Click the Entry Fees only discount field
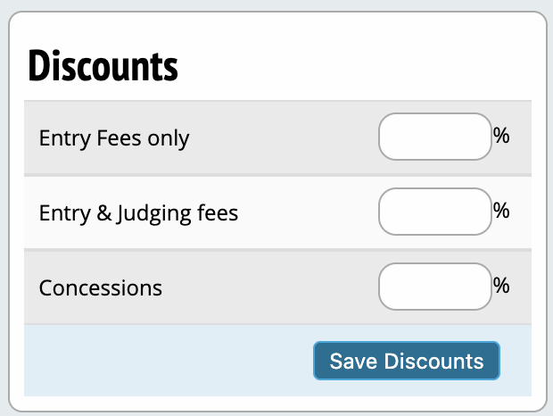Screen dimensions: 553x416 click(435, 137)
